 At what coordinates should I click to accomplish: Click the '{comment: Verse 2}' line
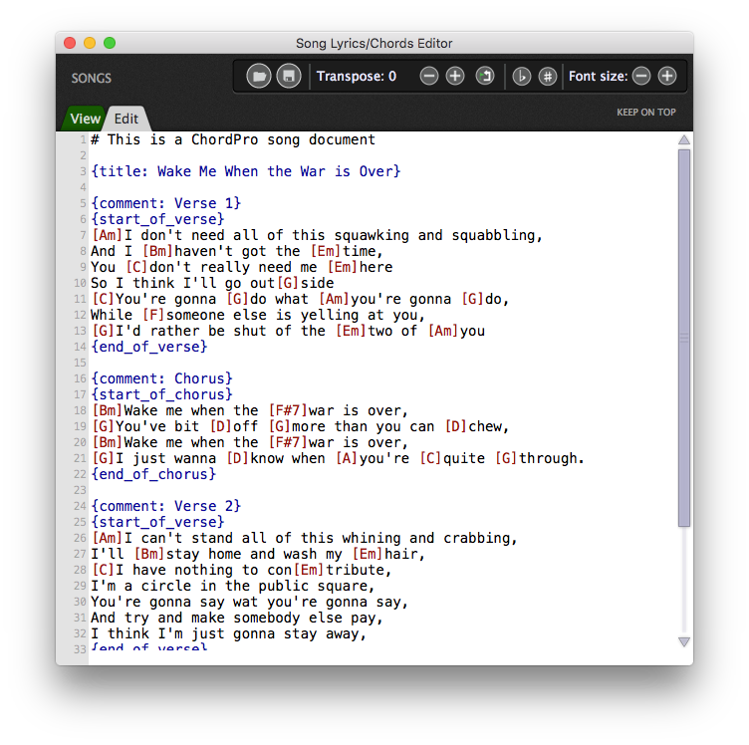(x=165, y=506)
